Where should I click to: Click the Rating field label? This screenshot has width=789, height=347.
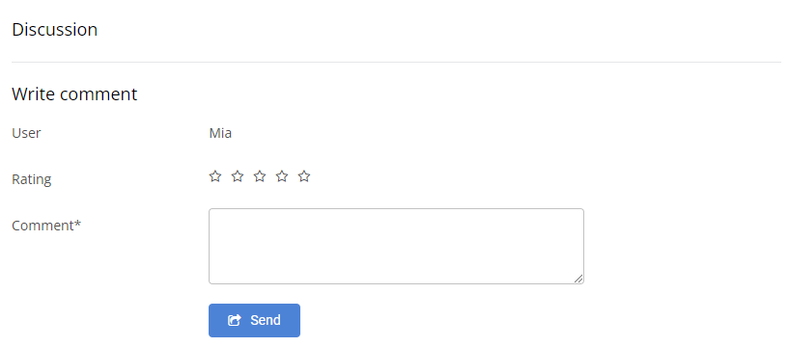tap(32, 179)
